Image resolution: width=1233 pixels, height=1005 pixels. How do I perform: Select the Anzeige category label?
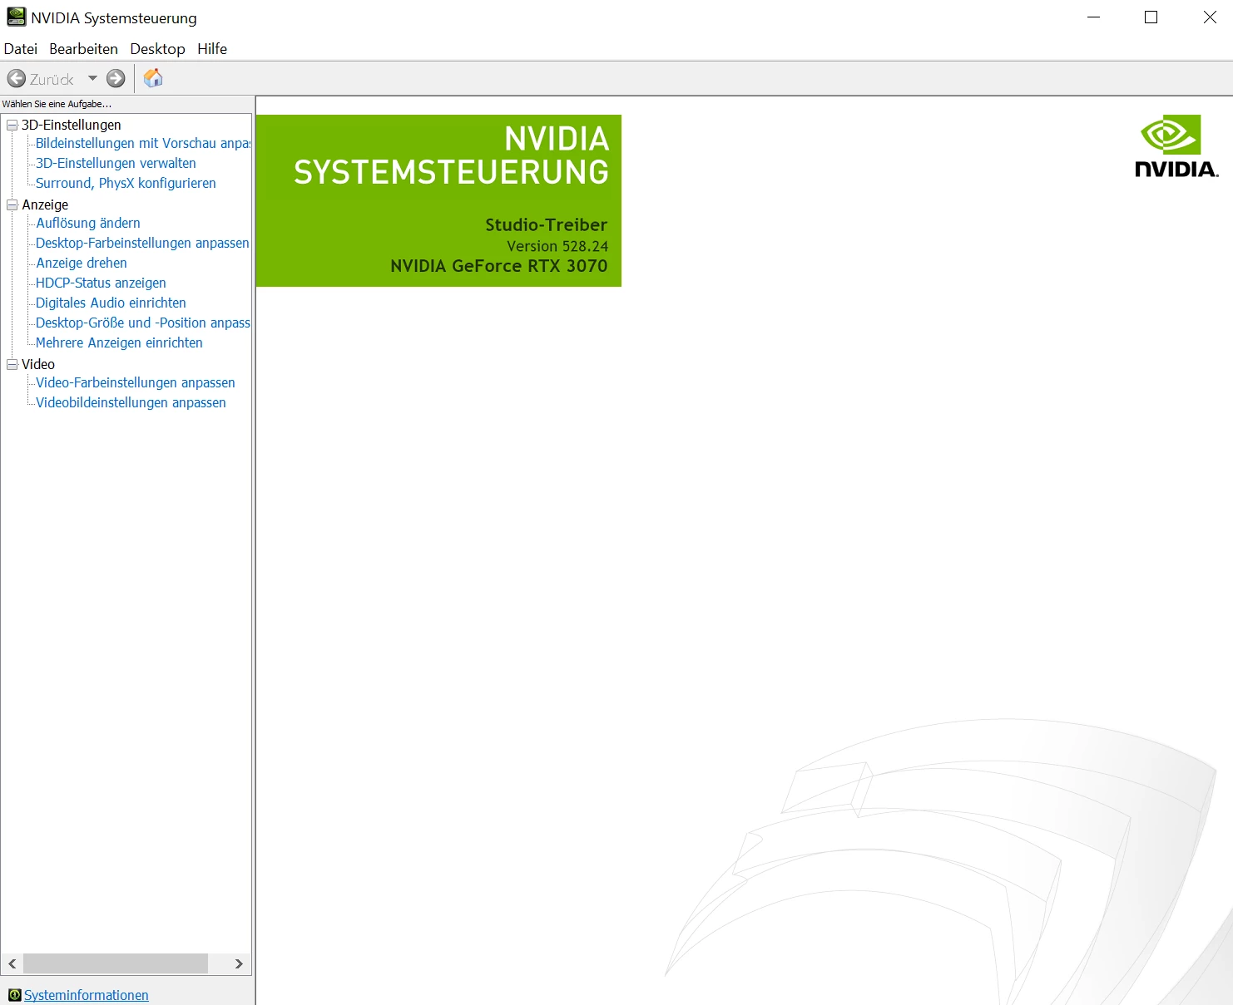tap(45, 204)
